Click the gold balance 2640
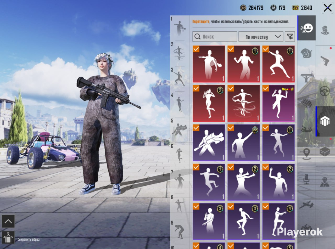The height and width of the screenshot is (249, 335). coord(306,8)
